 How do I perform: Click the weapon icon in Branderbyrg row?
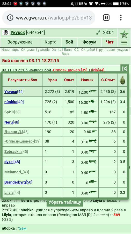[93, 182]
